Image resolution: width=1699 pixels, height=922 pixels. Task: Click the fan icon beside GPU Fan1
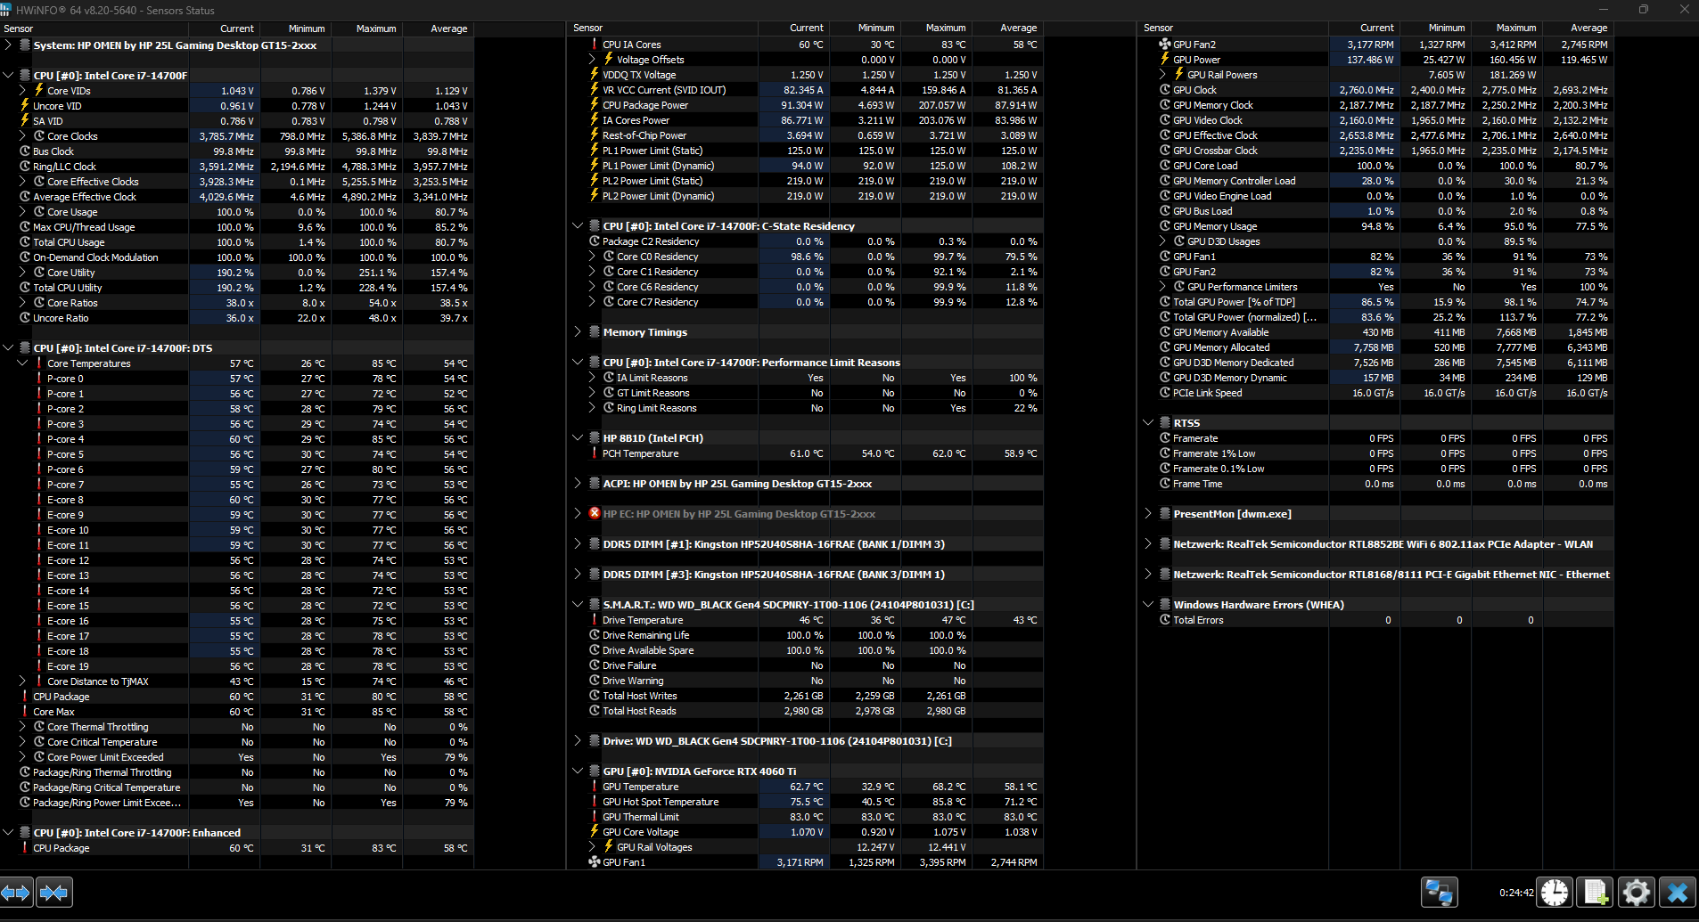595,862
